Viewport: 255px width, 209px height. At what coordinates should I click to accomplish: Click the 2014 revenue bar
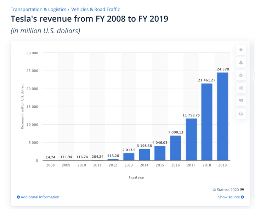[x=144, y=155]
